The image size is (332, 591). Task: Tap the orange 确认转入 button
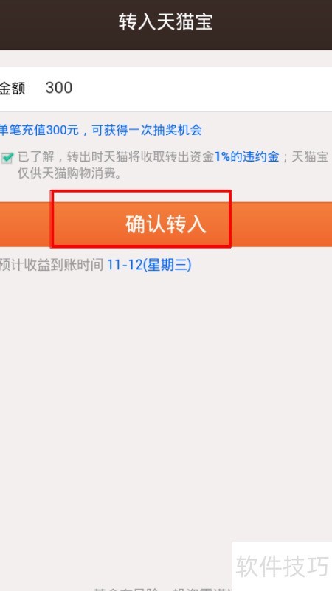tap(166, 224)
